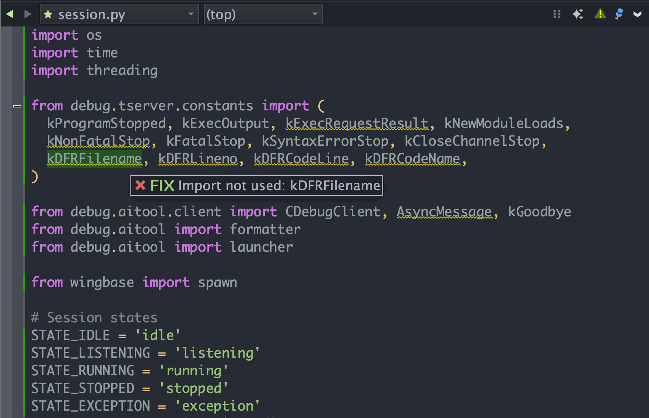
Task: Click the kProgramStopped import name
Action: tap(106, 123)
